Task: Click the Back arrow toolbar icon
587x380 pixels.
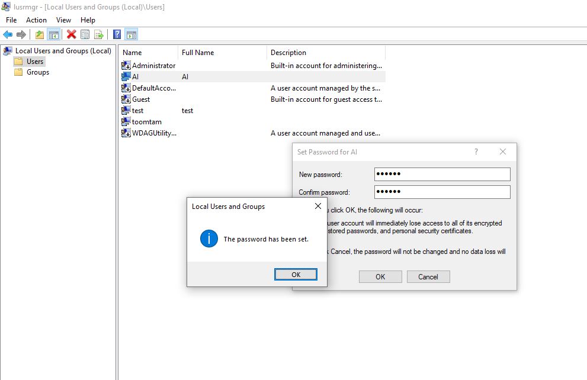Action: pyautogui.click(x=8, y=35)
